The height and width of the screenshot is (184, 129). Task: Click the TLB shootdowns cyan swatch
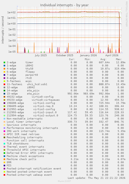(4, 144)
